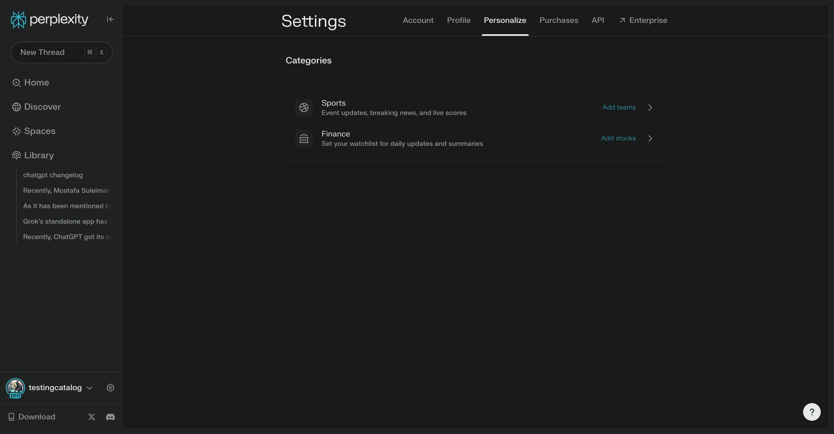Click the testingcatalog username

pos(55,388)
